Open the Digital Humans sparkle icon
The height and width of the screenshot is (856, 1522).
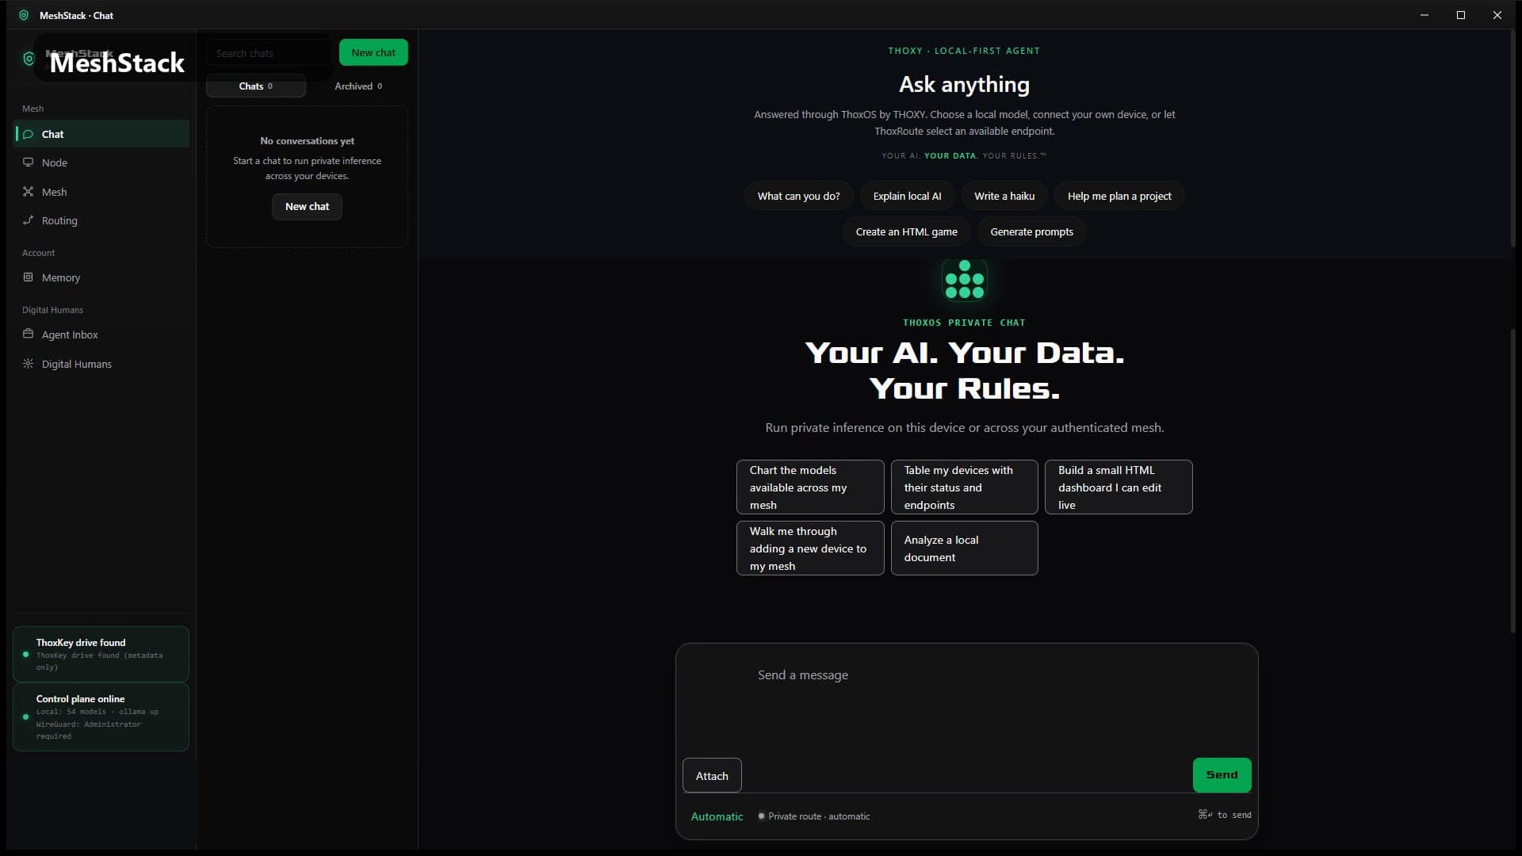click(x=28, y=364)
